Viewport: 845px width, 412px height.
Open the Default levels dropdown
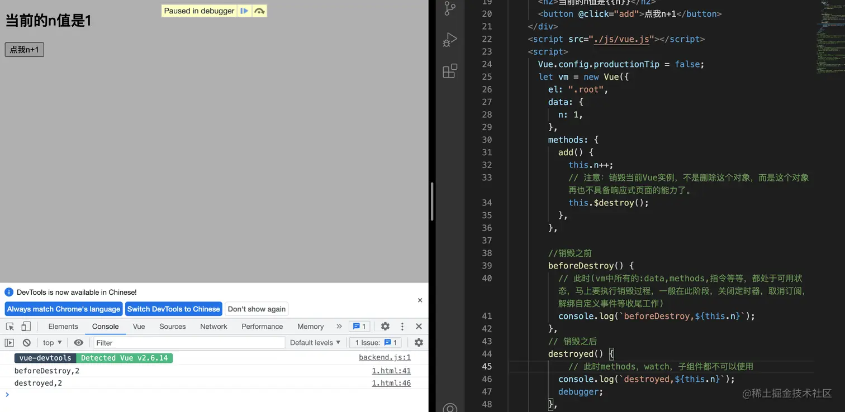point(315,343)
